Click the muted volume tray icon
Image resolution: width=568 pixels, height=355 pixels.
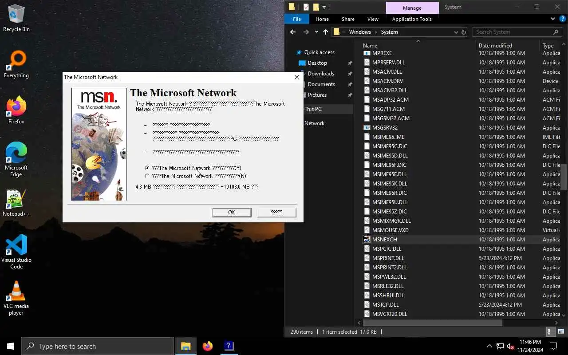pyautogui.click(x=511, y=346)
